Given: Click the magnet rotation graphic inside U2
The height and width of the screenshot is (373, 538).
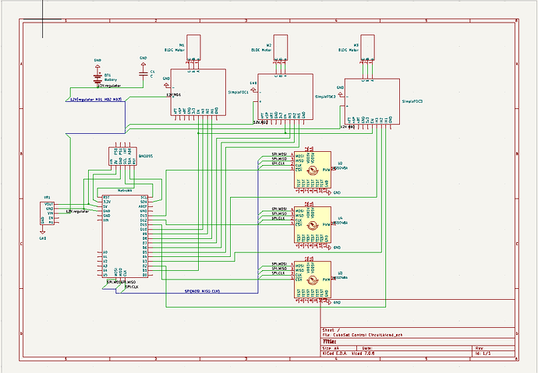Looking at the screenshot, I should pyautogui.click(x=312, y=170).
